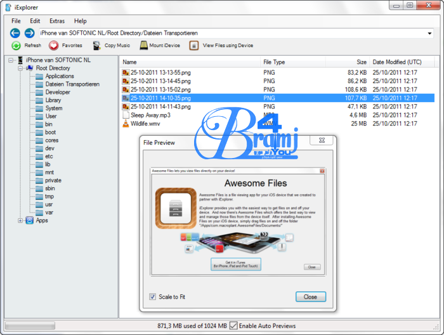Select the dev folder in tree
The image size is (444, 335).
click(49, 148)
